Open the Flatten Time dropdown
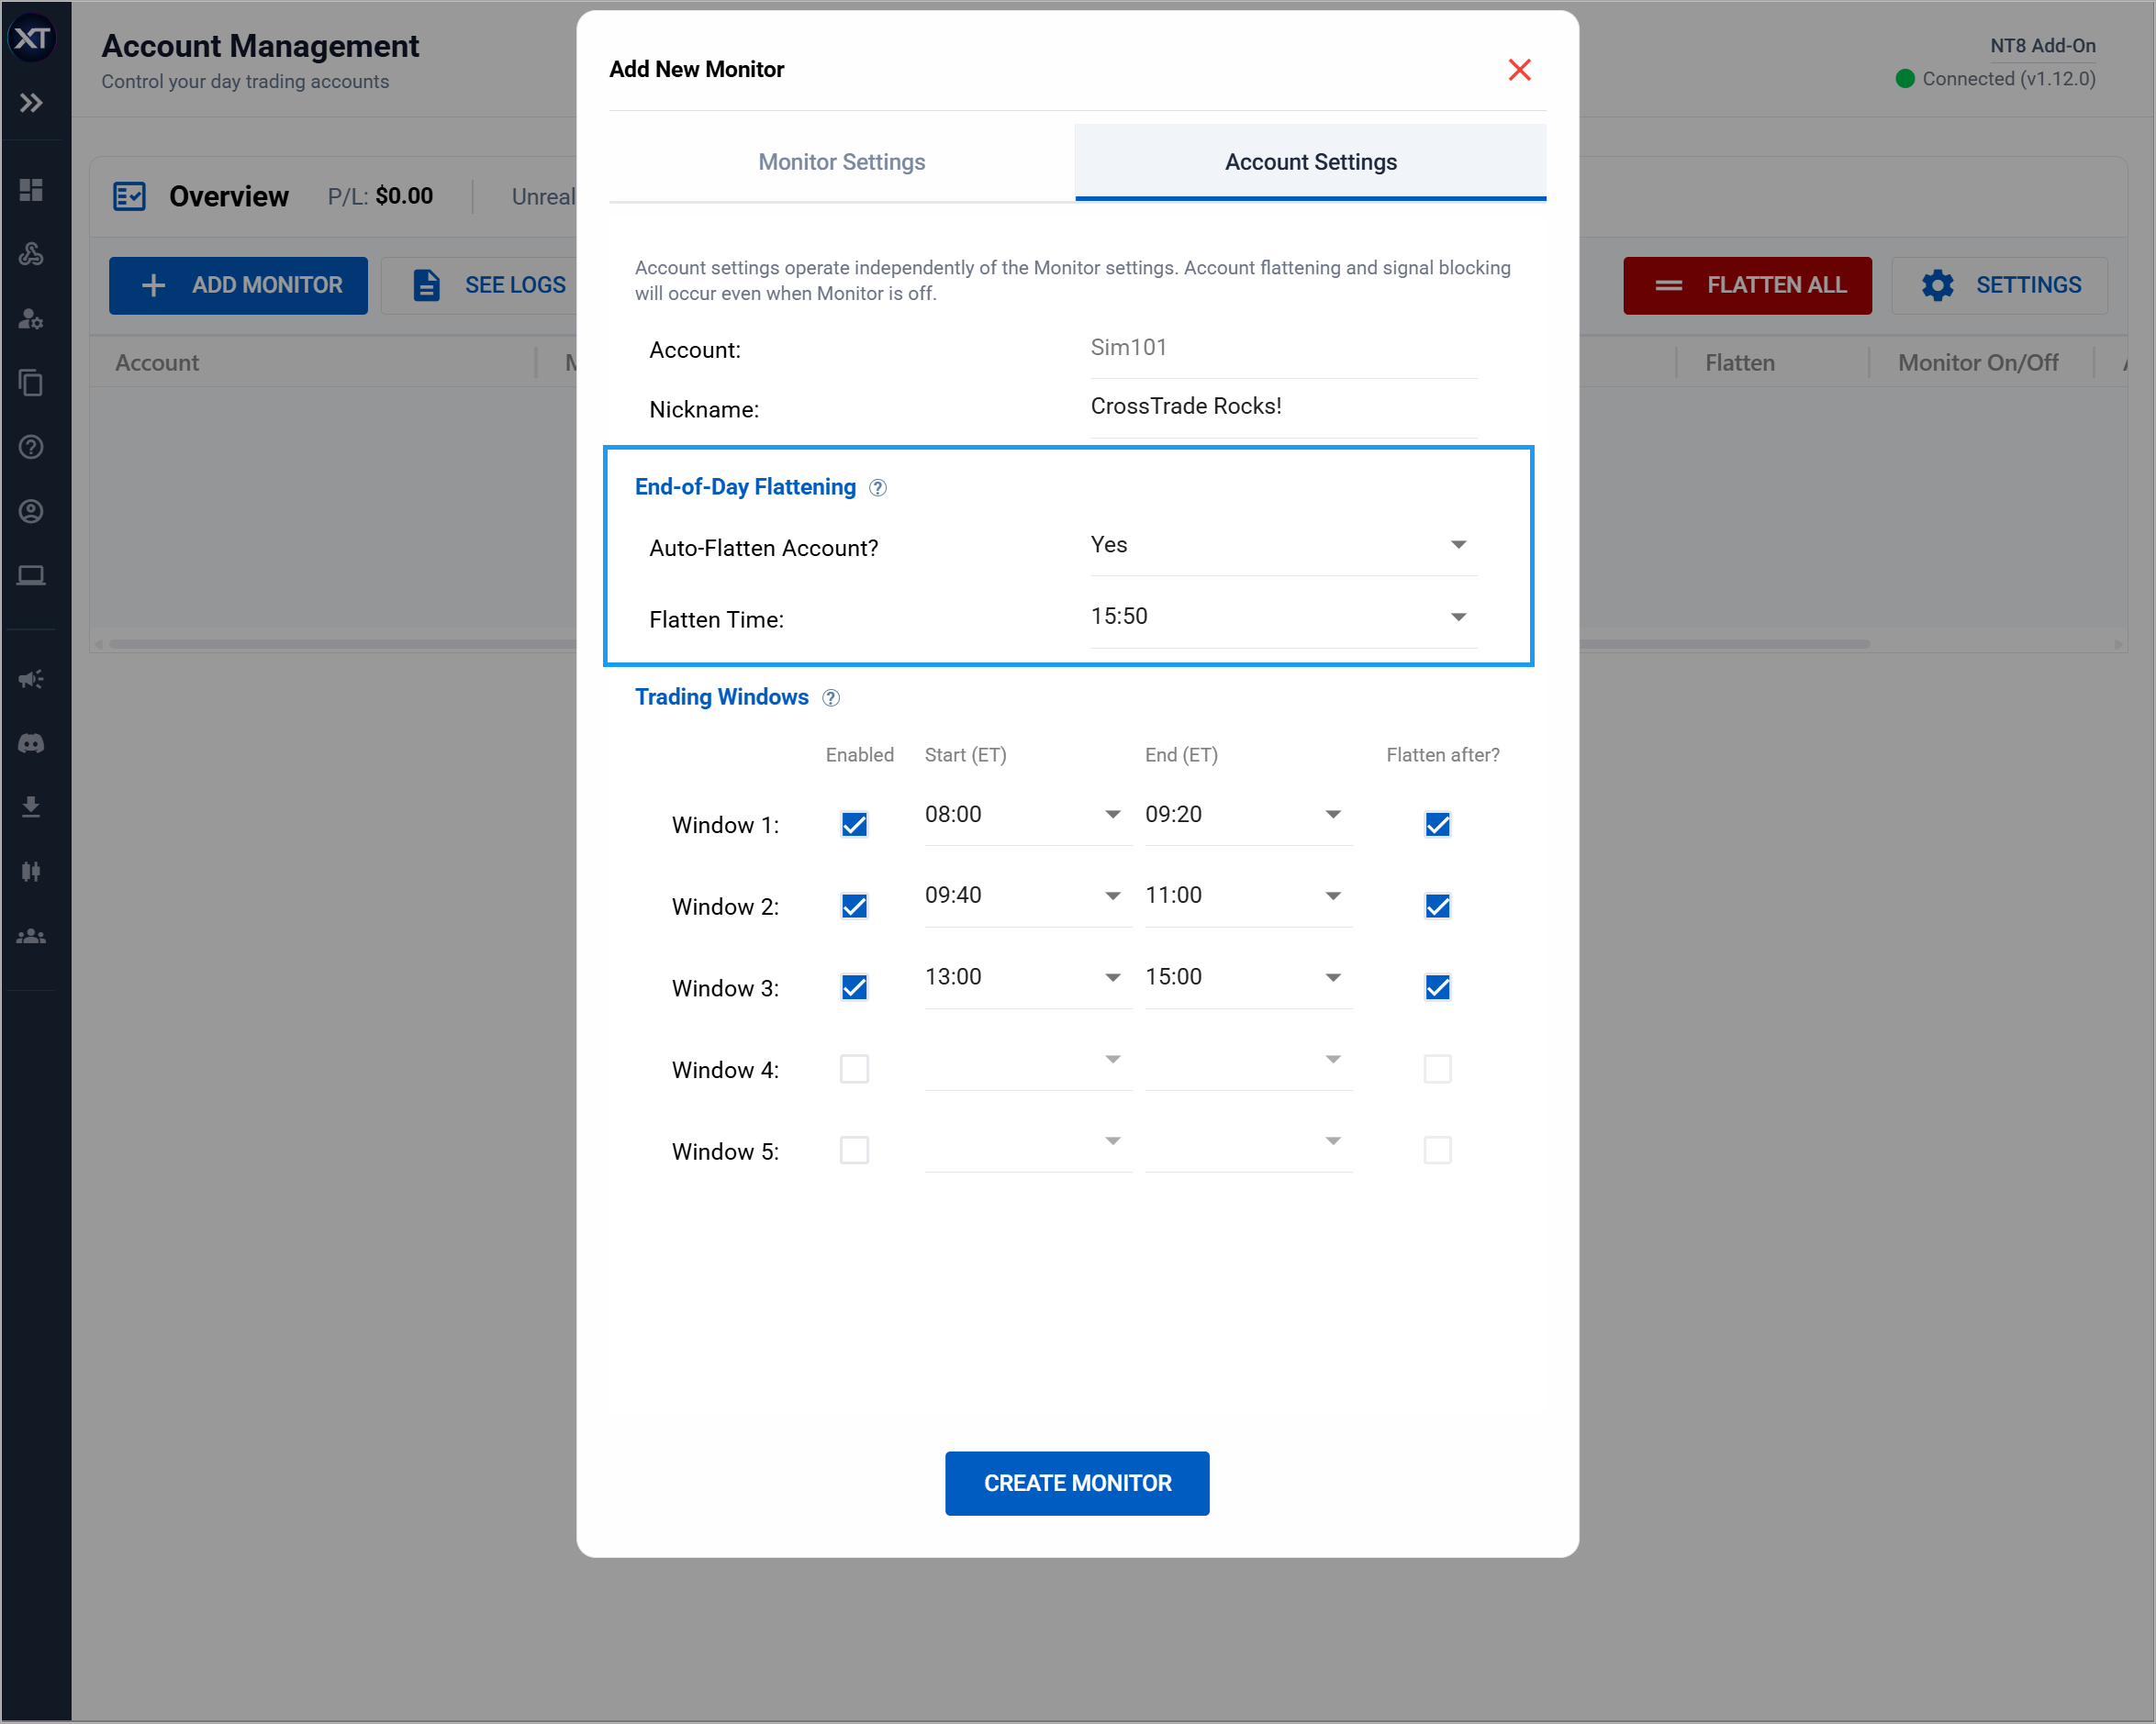 (1282, 617)
